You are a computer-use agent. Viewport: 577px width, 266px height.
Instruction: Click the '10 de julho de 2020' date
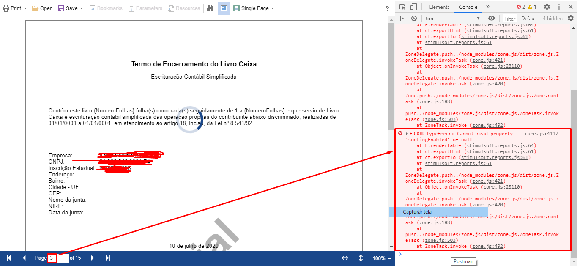click(194, 246)
